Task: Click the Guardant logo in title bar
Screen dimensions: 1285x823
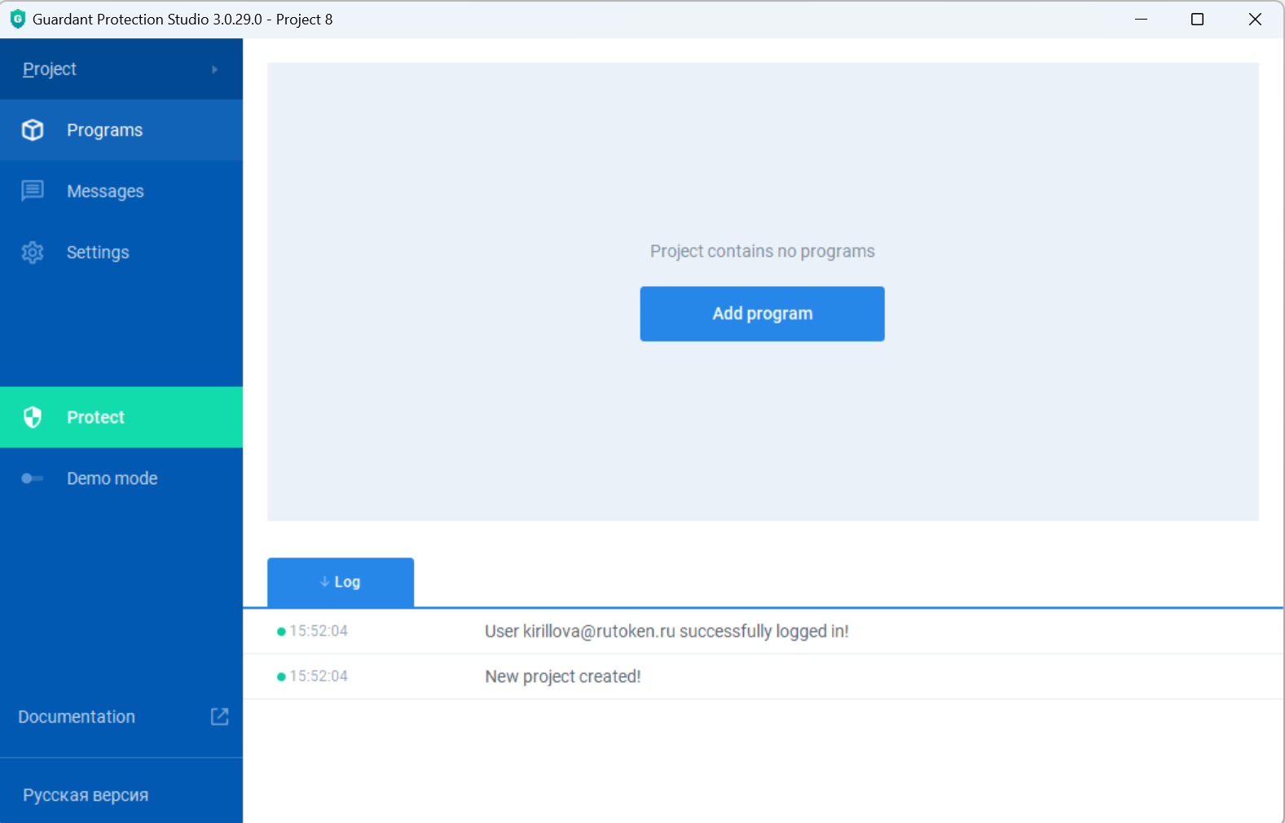Action: (17, 19)
